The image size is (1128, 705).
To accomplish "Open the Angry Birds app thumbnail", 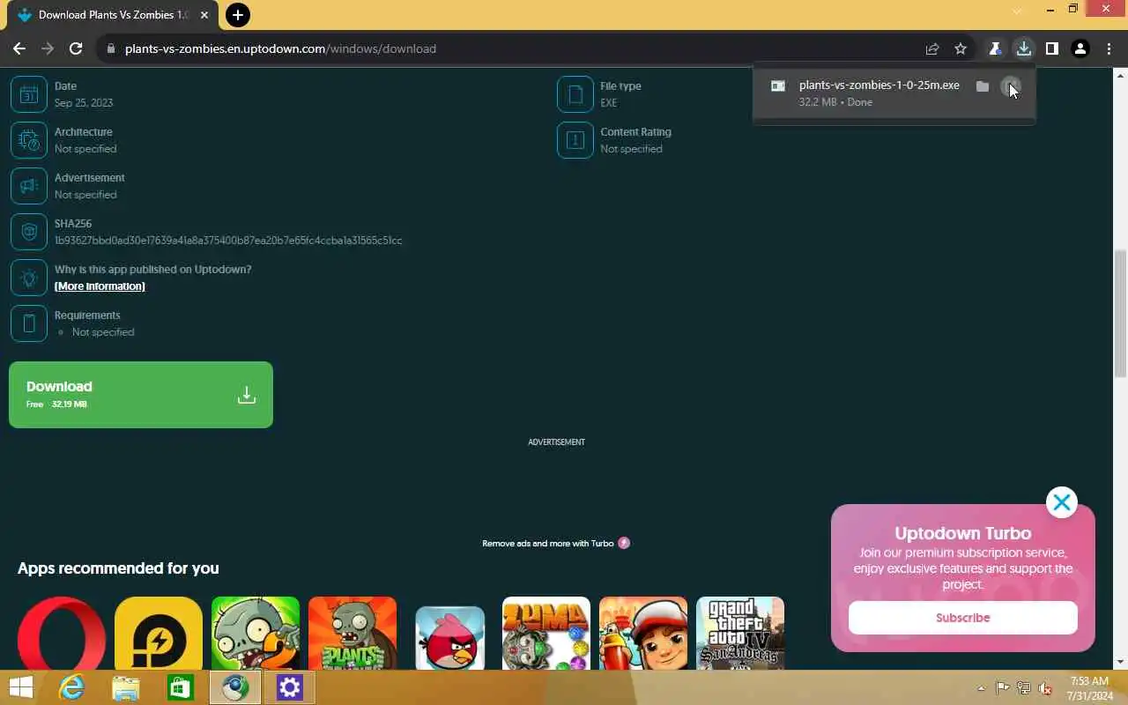I will coord(449,637).
